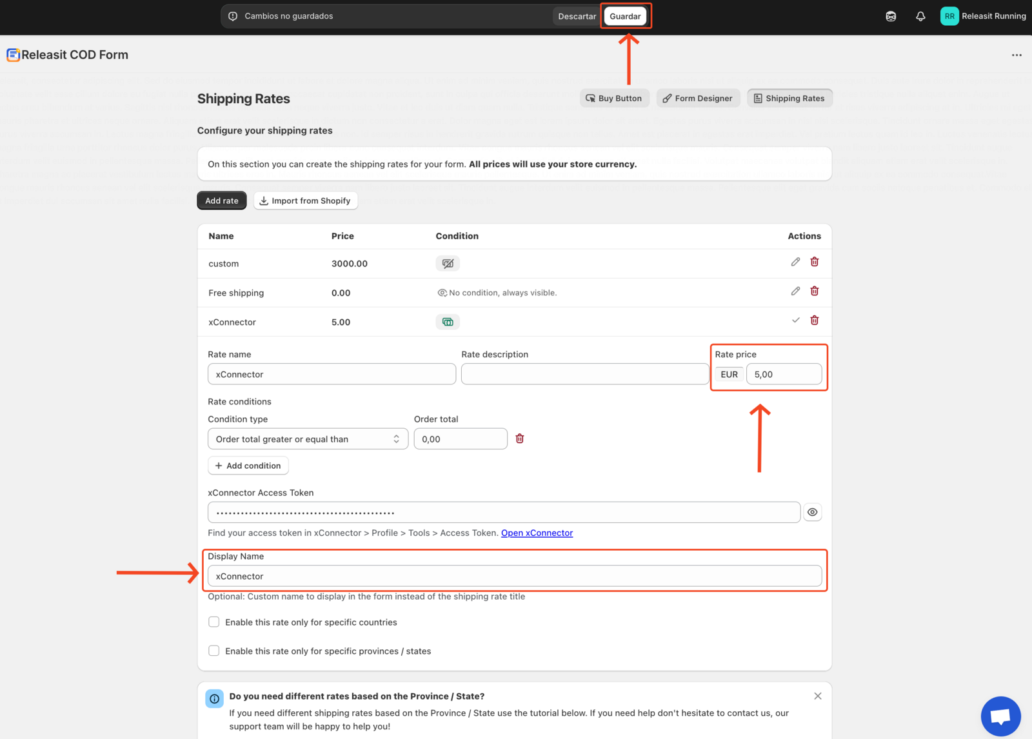1032x739 pixels.
Task: Click the Price column header
Action: [342, 236]
